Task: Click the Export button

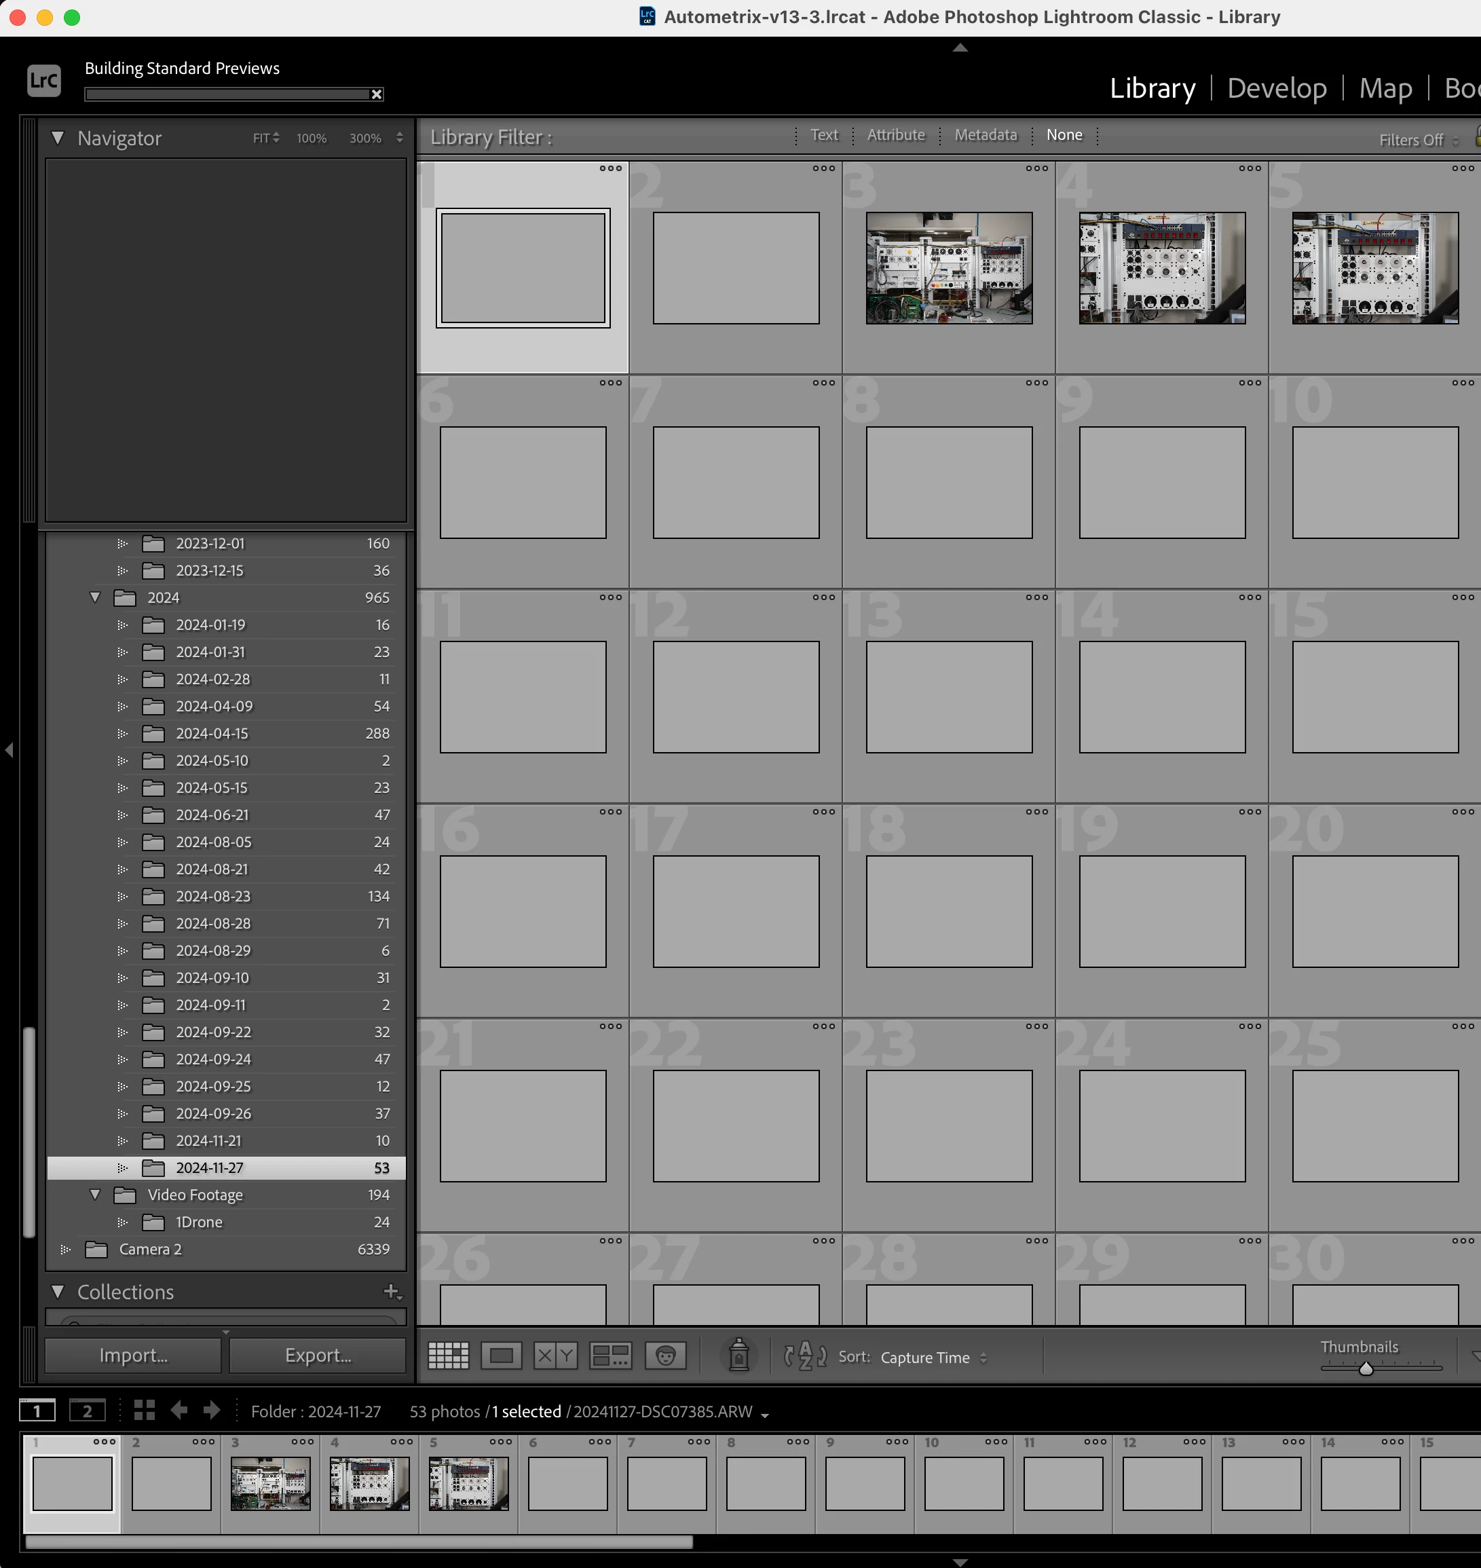Action: (318, 1355)
